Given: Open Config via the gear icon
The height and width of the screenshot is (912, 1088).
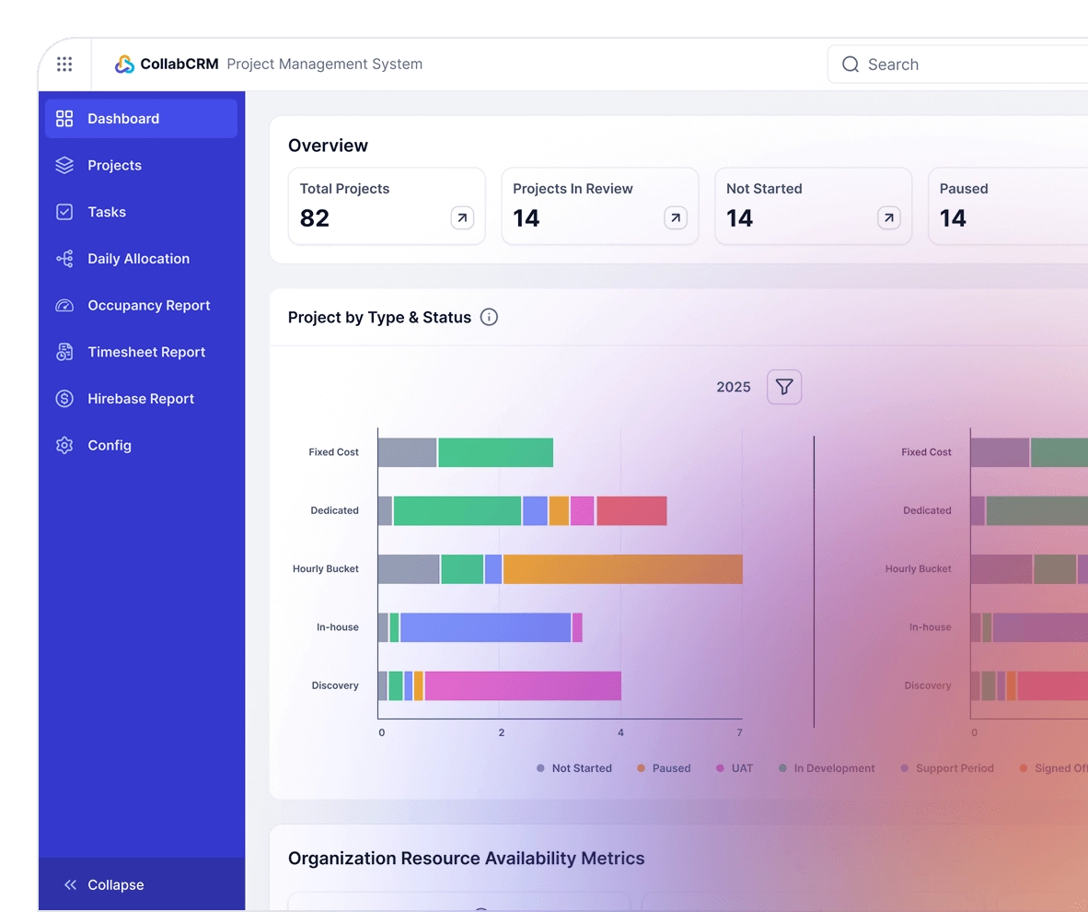Looking at the screenshot, I should click(64, 445).
